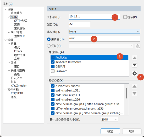The width and height of the screenshot is (144, 137).
Task: Click the key exchange list scrollbar
Action: [x=126, y=93]
